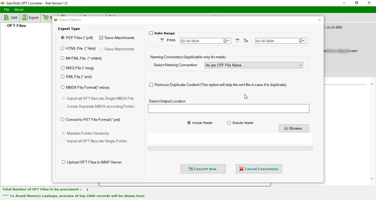Expand the Select Naming Convention dropdown
Viewport: 376px width, 200px height.
[300, 65]
